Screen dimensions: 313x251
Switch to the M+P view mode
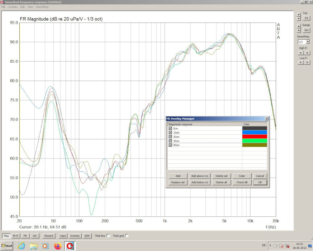pos(16,236)
